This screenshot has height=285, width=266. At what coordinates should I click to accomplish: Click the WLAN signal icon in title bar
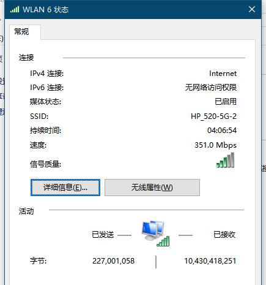15,9
